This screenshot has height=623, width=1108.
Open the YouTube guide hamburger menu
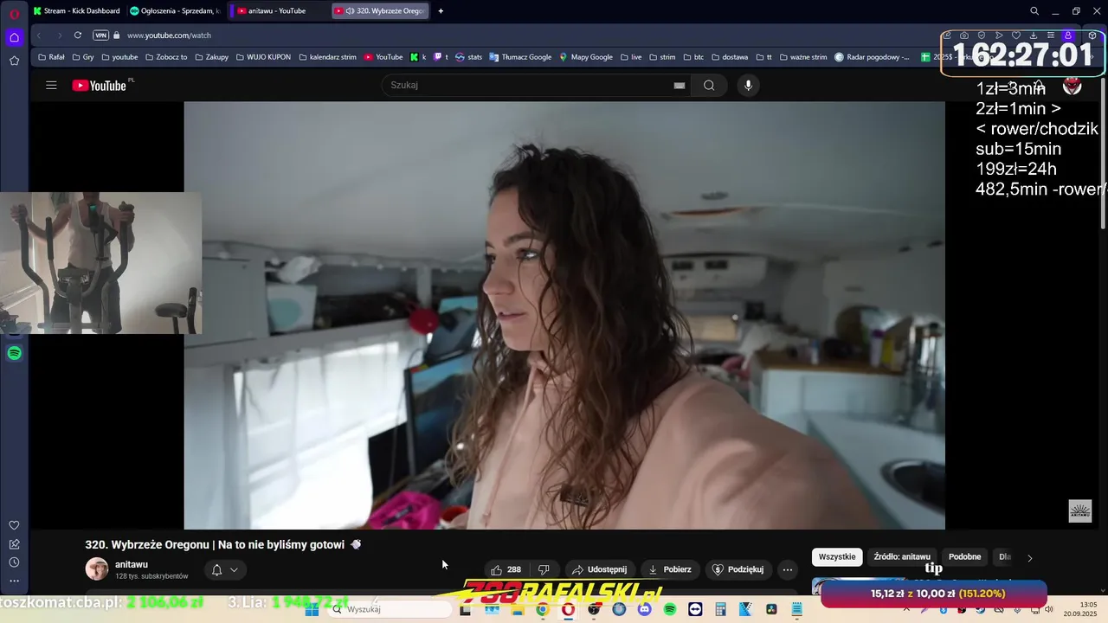tap(51, 85)
